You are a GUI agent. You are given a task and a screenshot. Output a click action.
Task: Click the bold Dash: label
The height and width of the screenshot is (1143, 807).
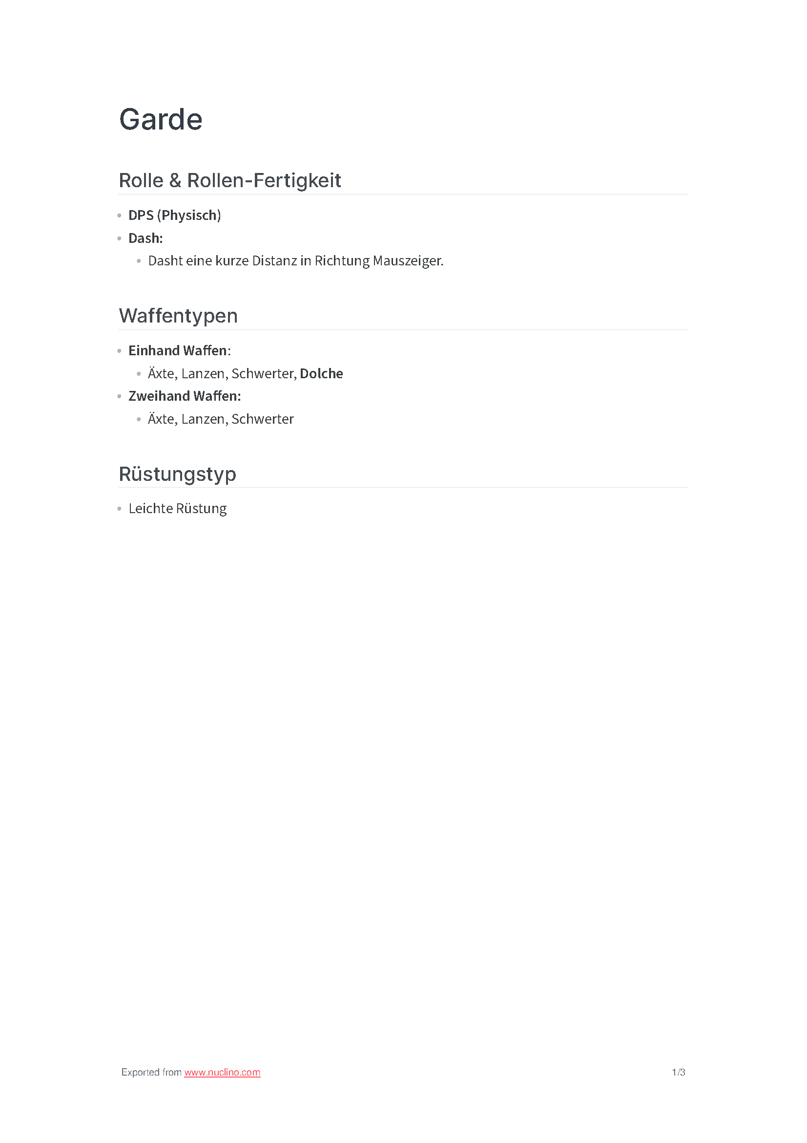point(145,238)
